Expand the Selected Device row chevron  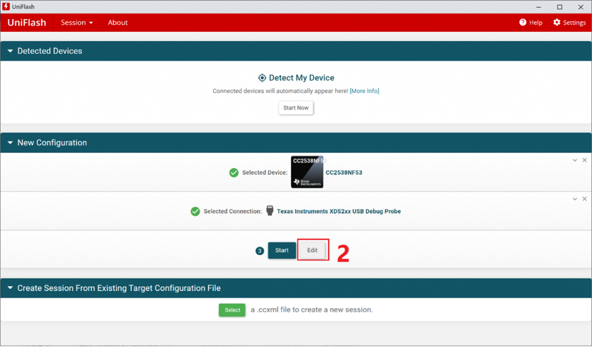pyautogui.click(x=575, y=161)
